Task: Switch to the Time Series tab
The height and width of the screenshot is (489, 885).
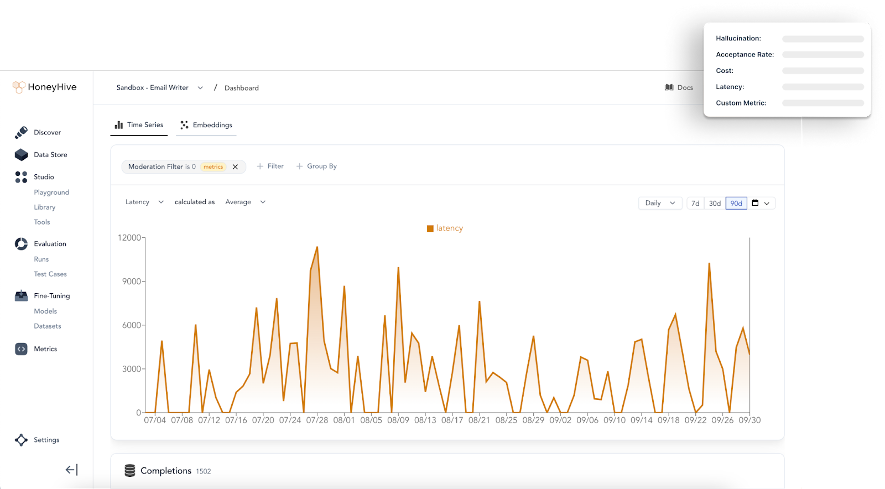Action: (x=139, y=125)
